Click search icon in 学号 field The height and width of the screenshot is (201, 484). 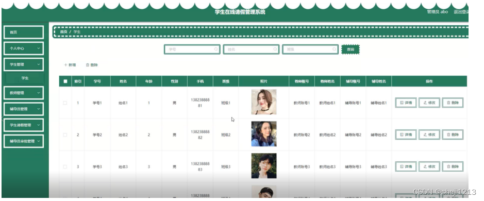point(216,49)
